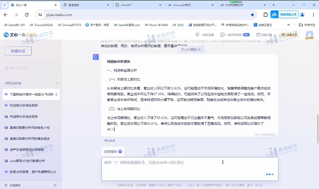The width and height of the screenshot is (319, 189).
Task: Click the conversation sort icon beside 批量删除
Action: pos(55,185)
